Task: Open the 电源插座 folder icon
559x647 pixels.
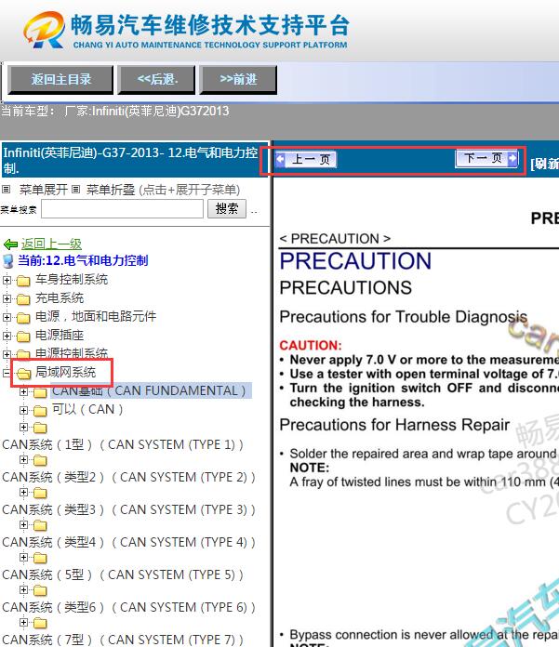Action: pyautogui.click(x=23, y=337)
